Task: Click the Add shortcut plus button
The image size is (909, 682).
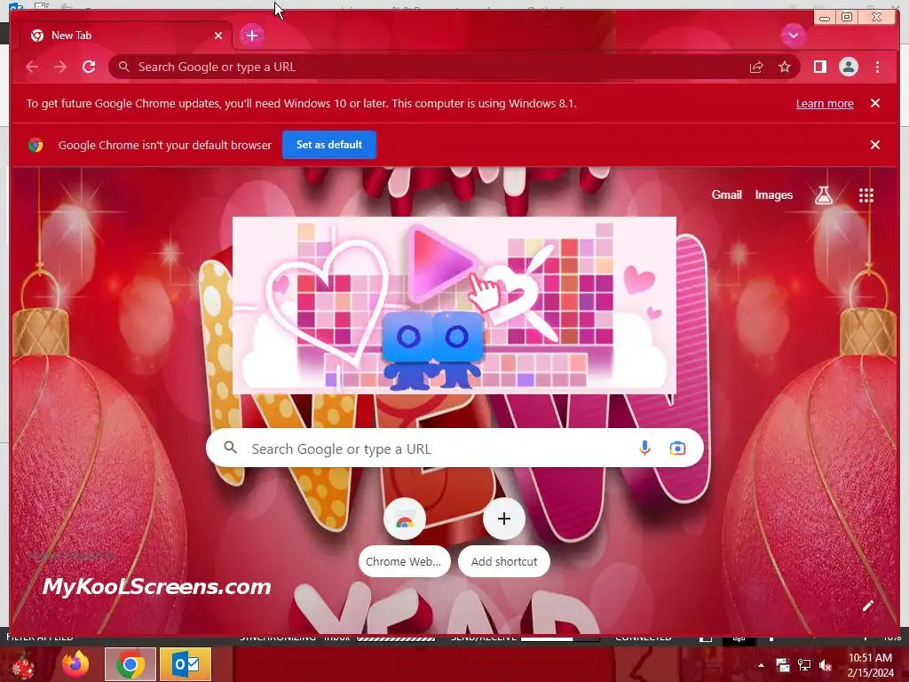Action: click(504, 519)
